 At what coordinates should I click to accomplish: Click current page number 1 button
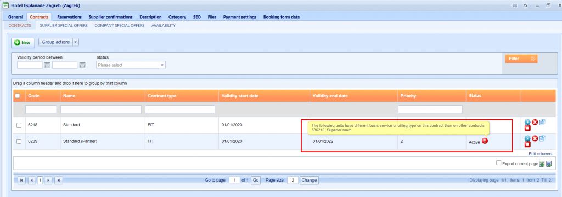click(x=40, y=180)
